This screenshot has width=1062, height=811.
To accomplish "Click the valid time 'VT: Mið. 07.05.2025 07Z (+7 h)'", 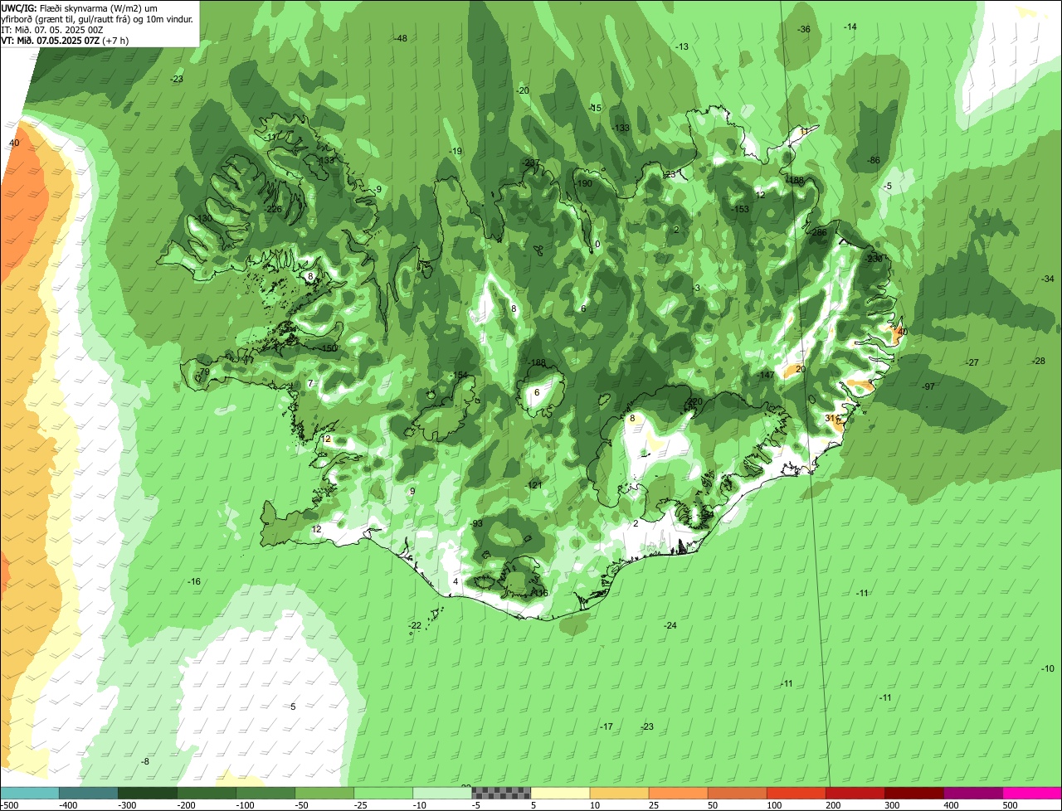I will click(64, 40).
